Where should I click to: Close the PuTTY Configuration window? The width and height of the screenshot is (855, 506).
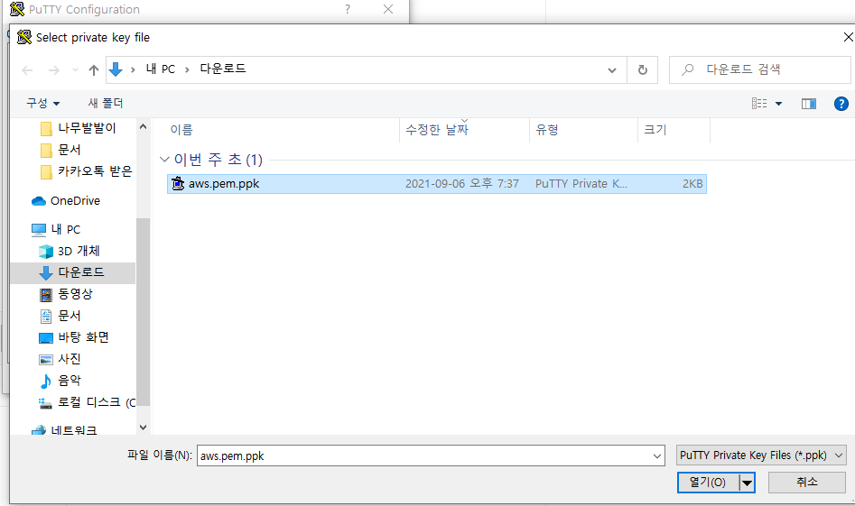click(388, 9)
